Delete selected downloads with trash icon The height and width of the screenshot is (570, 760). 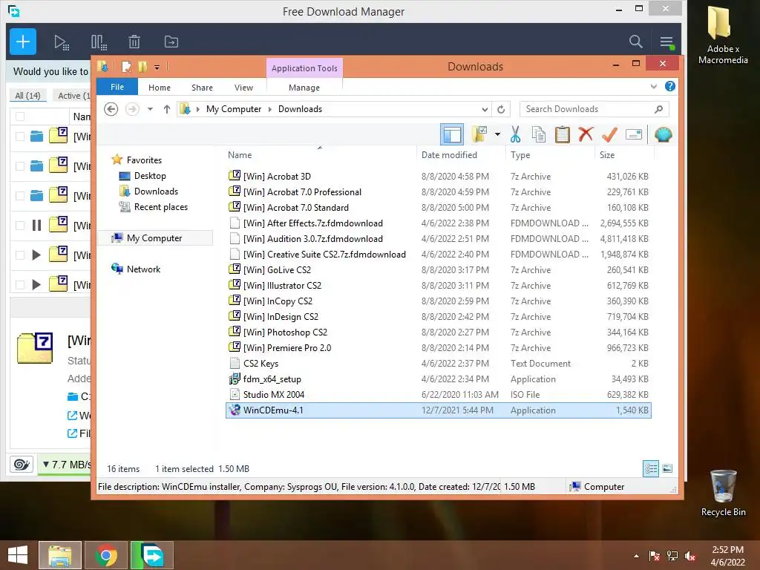(x=134, y=42)
